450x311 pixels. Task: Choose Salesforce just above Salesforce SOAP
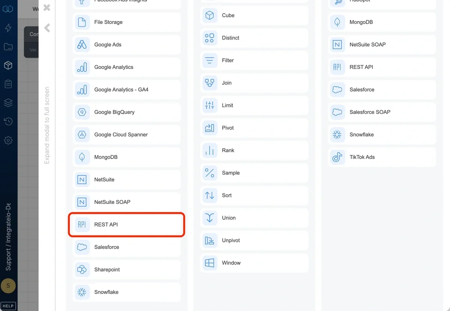pyautogui.click(x=382, y=90)
